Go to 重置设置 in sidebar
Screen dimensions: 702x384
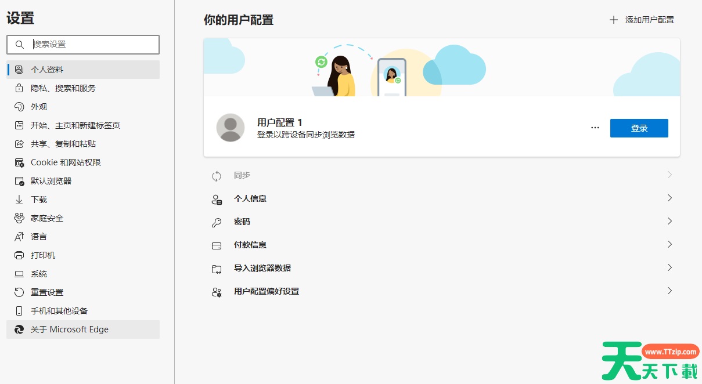tap(47, 292)
